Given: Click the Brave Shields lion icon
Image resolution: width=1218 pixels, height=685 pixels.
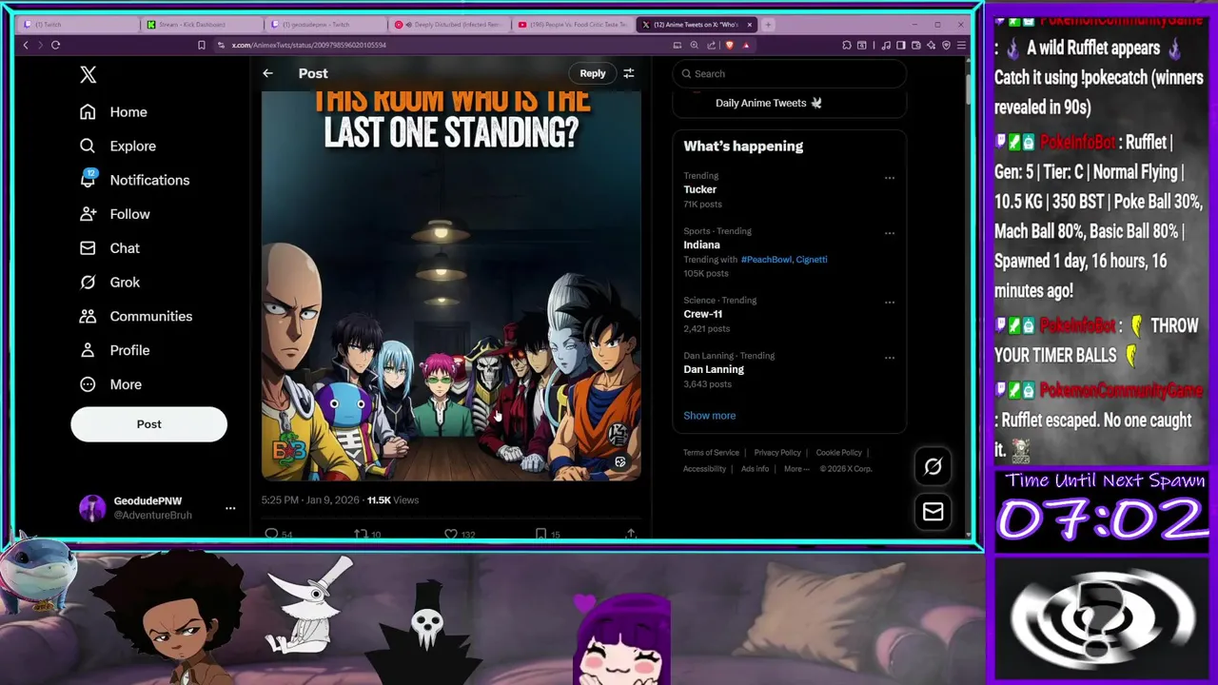Looking at the screenshot, I should pos(730,45).
